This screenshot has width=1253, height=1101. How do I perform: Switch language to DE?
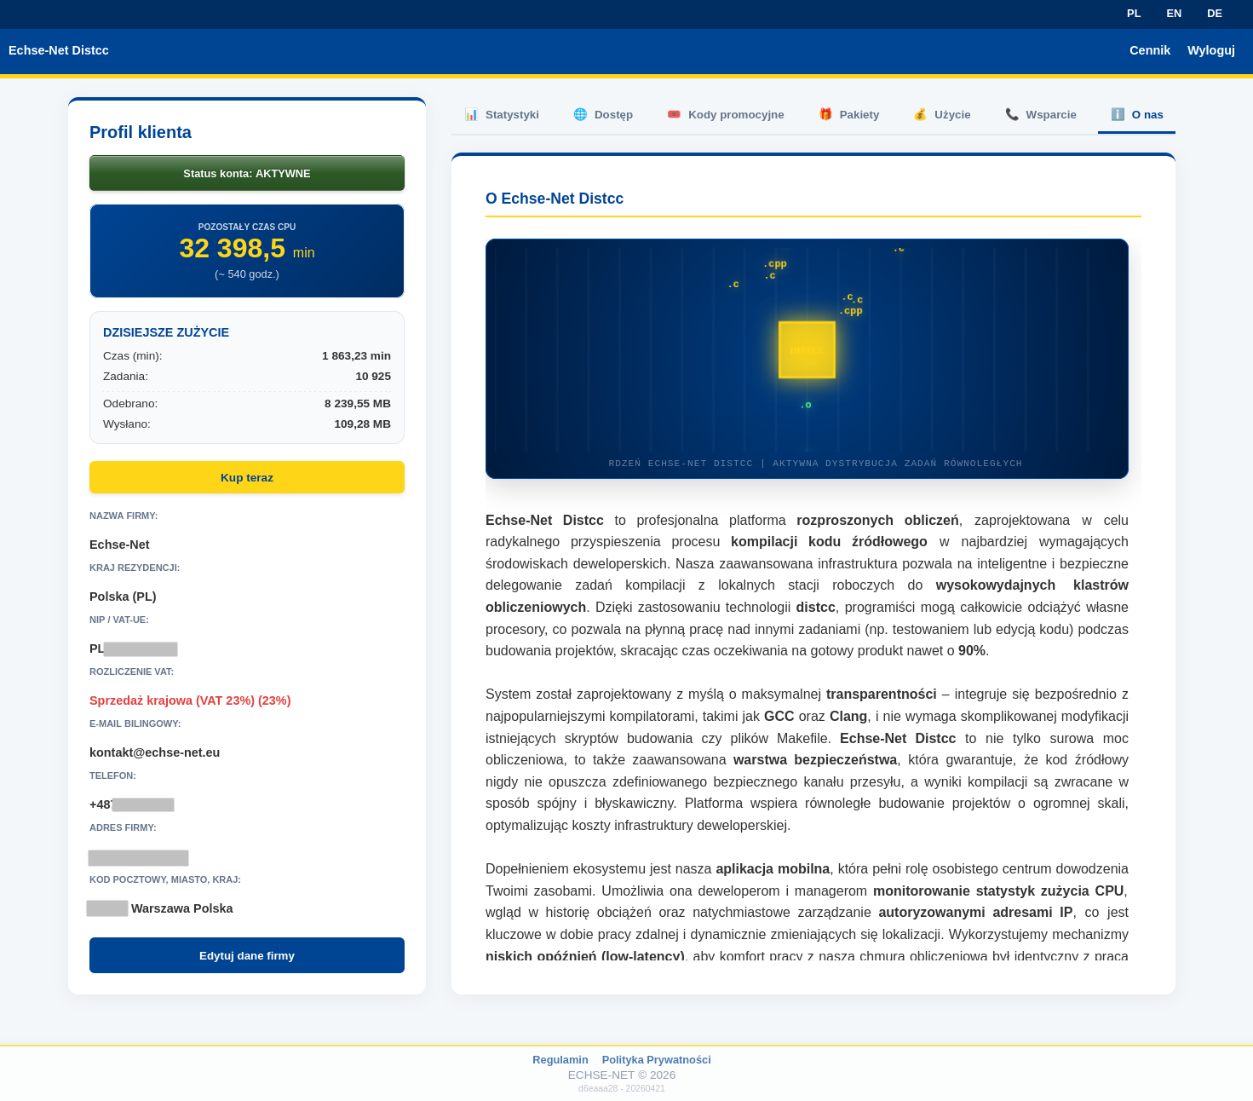1215,14
